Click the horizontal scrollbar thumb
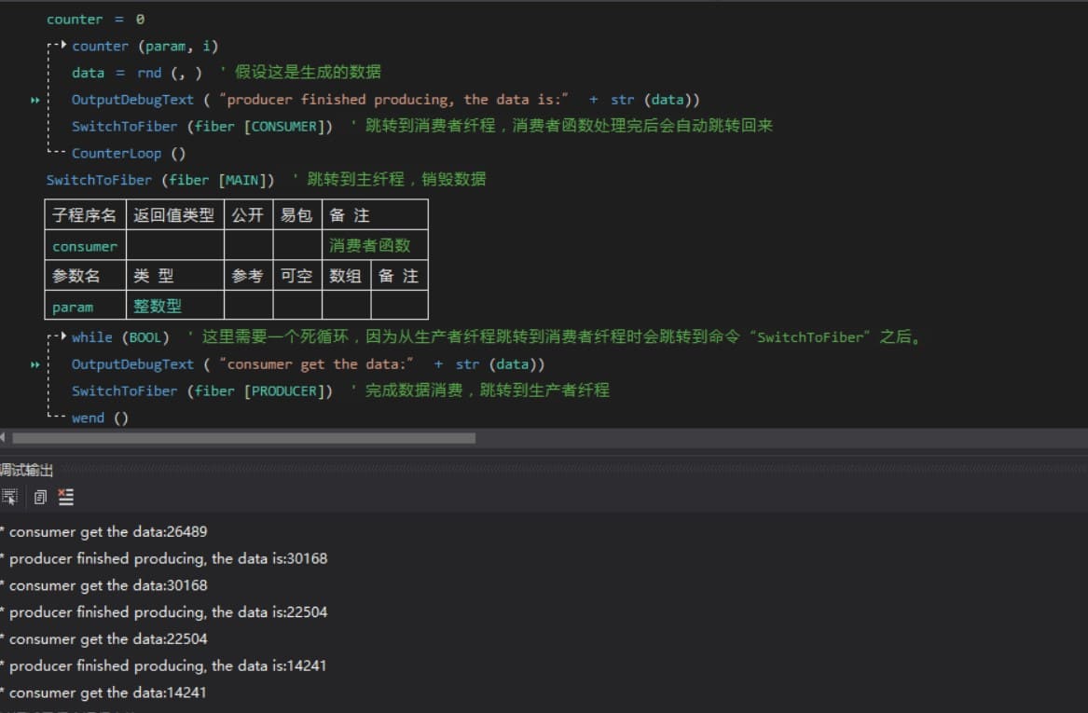 [242, 438]
